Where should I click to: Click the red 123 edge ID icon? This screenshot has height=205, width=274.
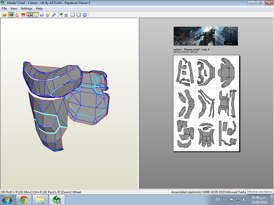coord(23,15)
